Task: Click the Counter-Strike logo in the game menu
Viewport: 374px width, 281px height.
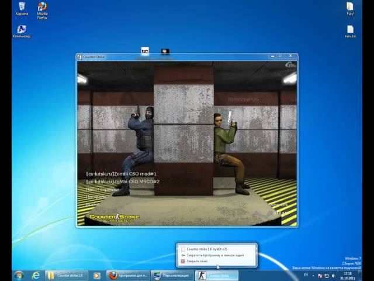Action: coord(115,218)
